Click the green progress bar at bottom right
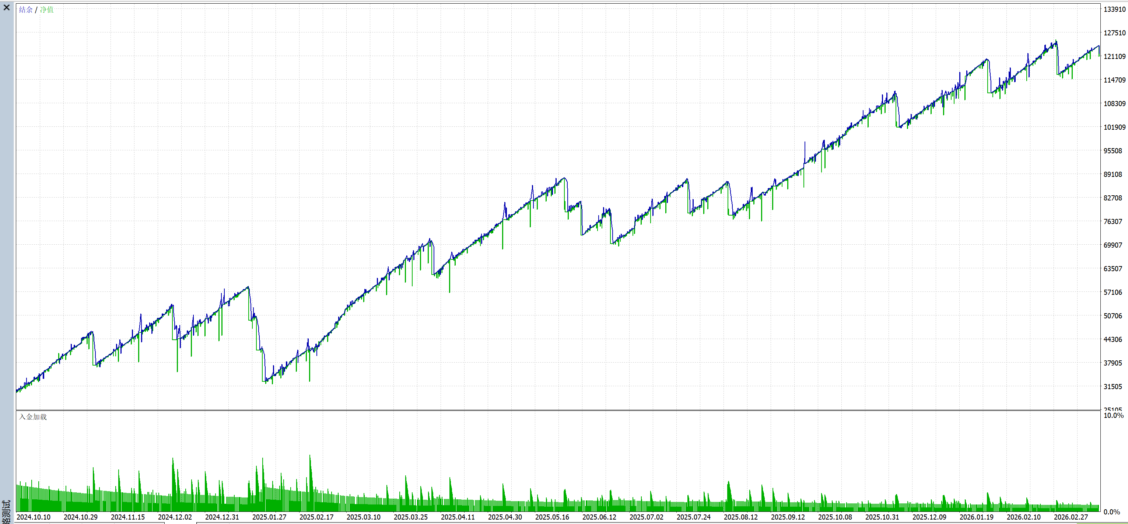Viewport: 1128px width, 524px height. pyautogui.click(x=1103, y=523)
